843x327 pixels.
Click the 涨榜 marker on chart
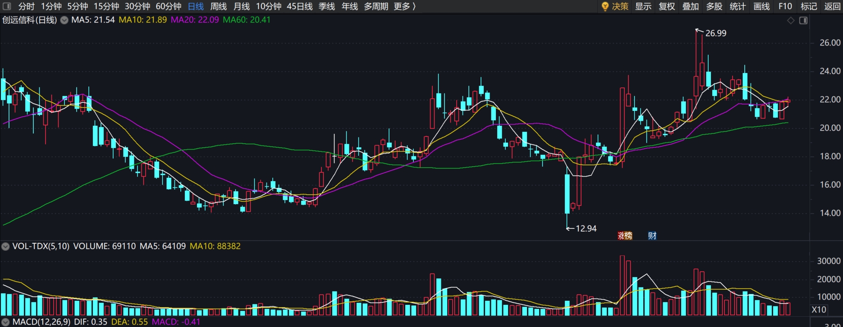click(x=625, y=236)
